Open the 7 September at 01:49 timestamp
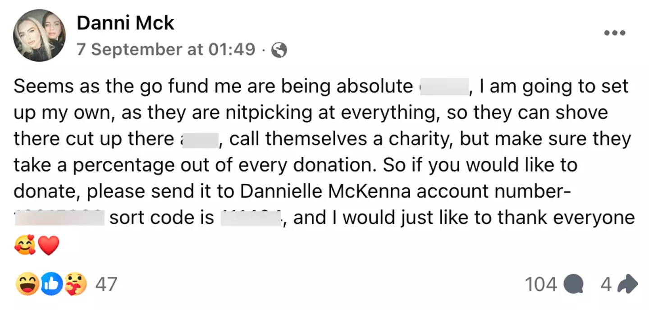The width and height of the screenshot is (649, 310). [166, 50]
